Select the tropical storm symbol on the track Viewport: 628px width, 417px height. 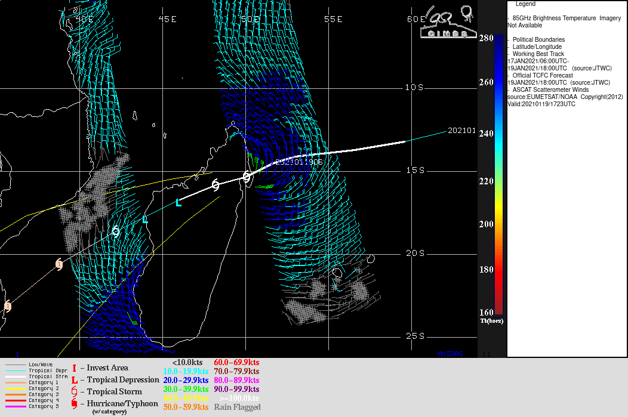[x=215, y=184]
